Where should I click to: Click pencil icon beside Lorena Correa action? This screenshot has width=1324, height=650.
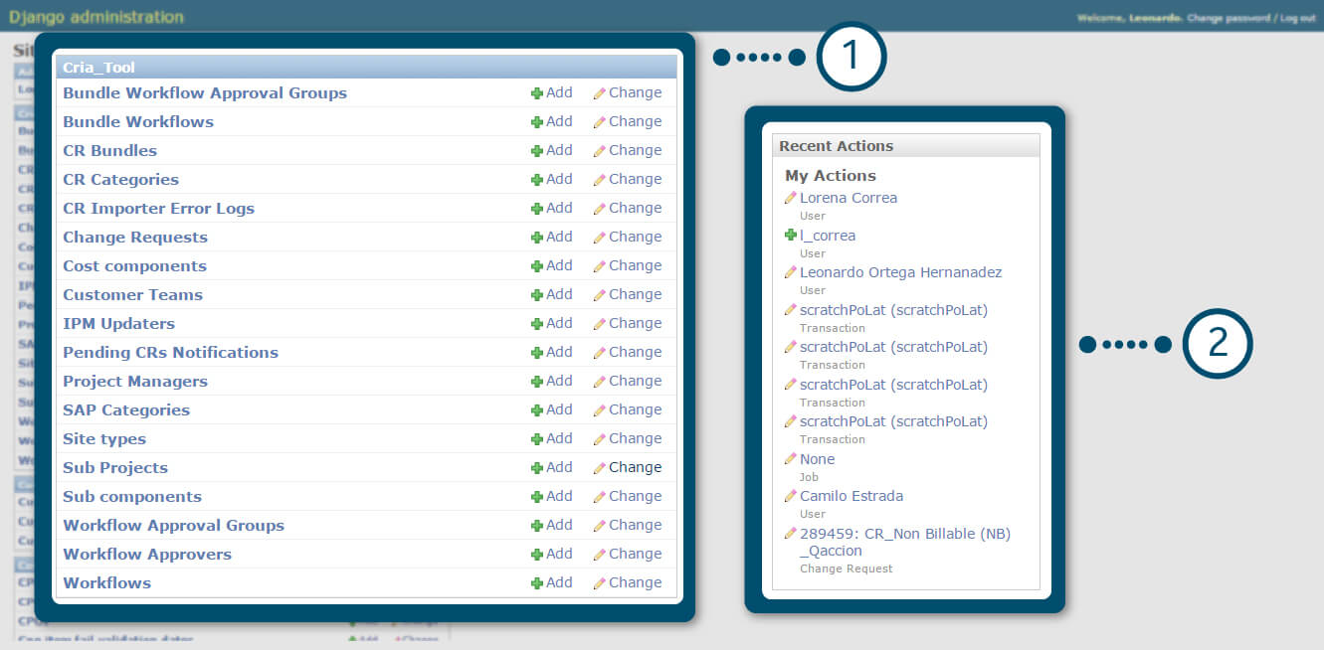pos(790,198)
